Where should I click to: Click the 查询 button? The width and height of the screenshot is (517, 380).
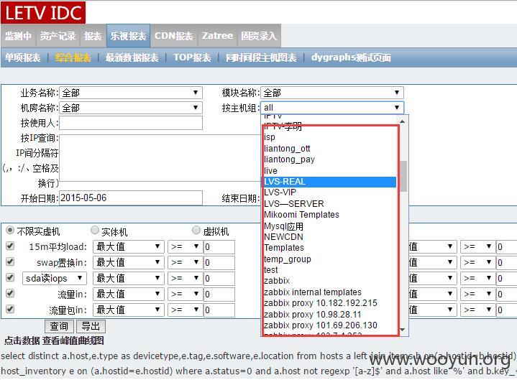point(59,326)
